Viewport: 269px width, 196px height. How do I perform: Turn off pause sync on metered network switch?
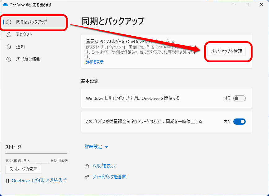coord(239,122)
